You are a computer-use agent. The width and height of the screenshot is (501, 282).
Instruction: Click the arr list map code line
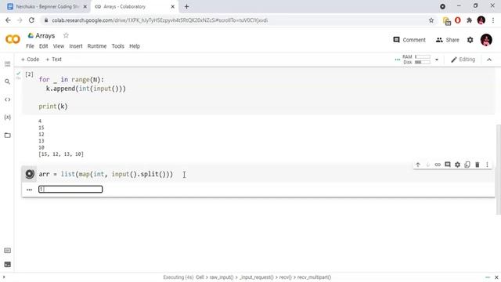click(106, 174)
